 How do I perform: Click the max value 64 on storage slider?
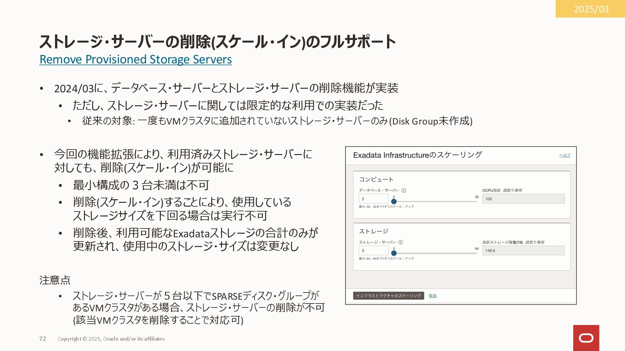coord(477,249)
